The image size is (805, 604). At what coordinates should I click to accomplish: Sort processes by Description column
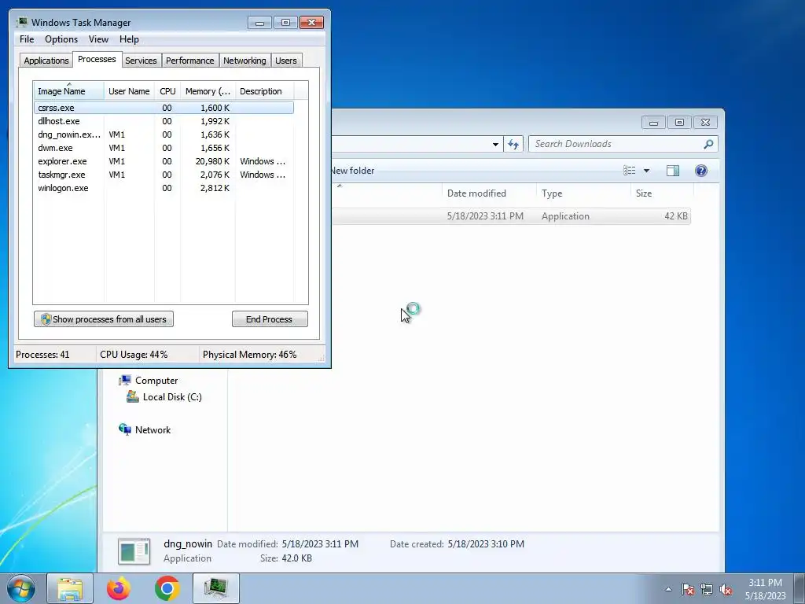click(264, 91)
